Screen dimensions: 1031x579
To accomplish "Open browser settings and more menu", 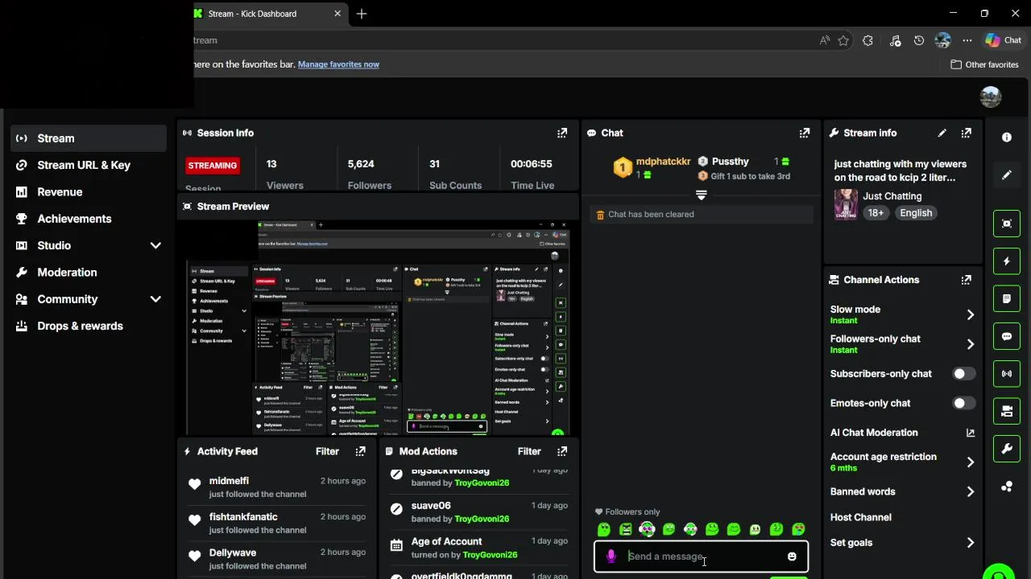I will pos(967,40).
